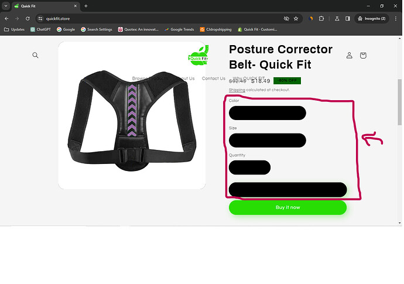Click the Buy it now button
The height and width of the screenshot is (284, 404).
(x=287, y=207)
